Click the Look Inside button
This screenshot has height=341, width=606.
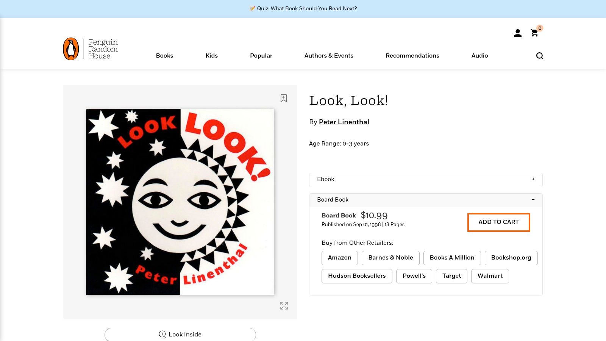(x=180, y=334)
